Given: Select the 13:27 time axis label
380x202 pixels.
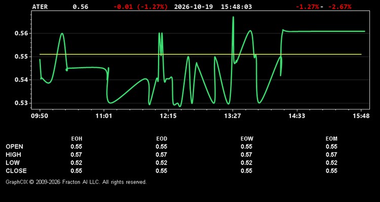Looking at the screenshot, I should [233, 116].
